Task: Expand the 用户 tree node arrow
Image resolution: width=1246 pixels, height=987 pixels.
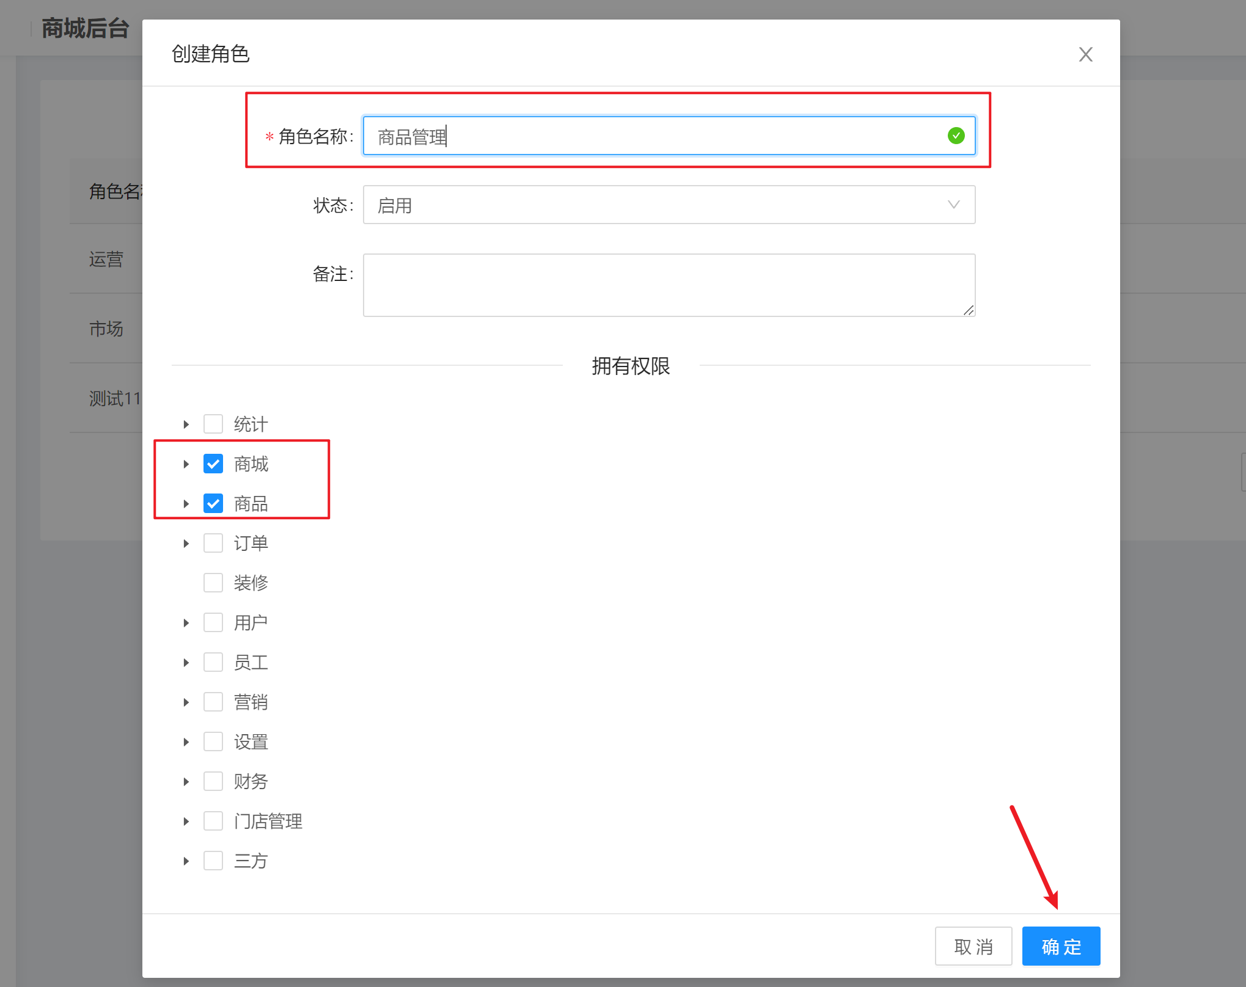Action: coord(186,623)
